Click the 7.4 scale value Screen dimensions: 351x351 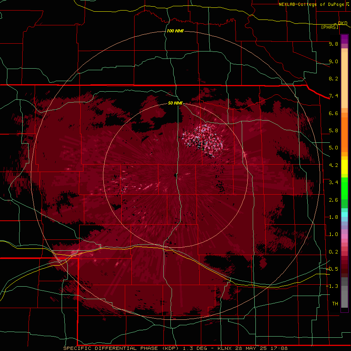tap(333, 96)
